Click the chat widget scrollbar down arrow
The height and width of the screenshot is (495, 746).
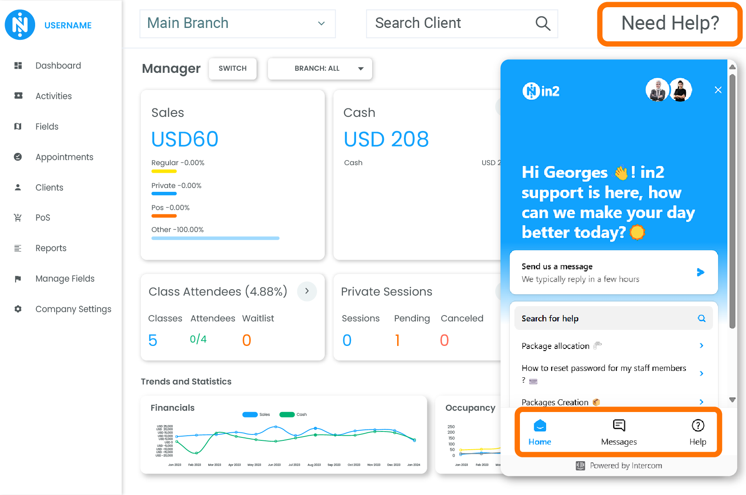pyautogui.click(x=732, y=400)
